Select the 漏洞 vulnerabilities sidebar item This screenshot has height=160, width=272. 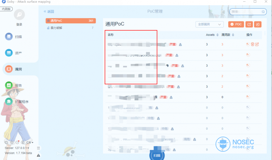click(x=13, y=69)
